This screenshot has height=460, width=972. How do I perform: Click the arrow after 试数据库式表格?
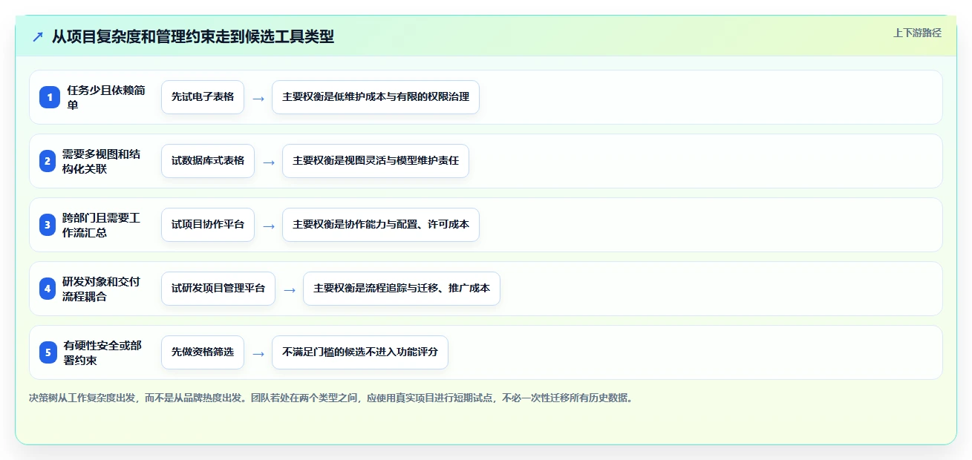269,162
